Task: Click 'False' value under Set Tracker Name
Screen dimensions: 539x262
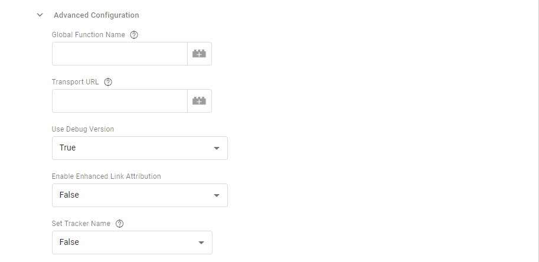Action: 69,242
